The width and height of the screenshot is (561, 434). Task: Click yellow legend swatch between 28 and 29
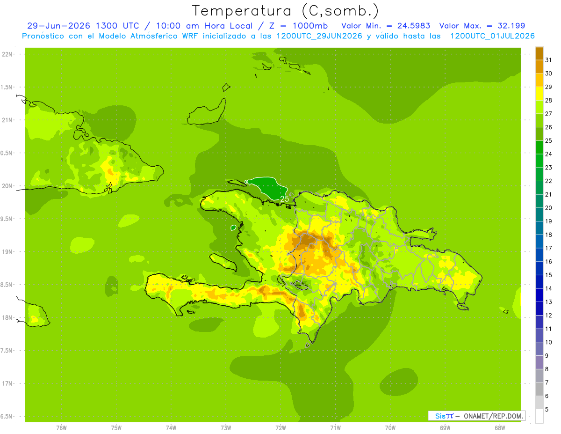pos(539,94)
